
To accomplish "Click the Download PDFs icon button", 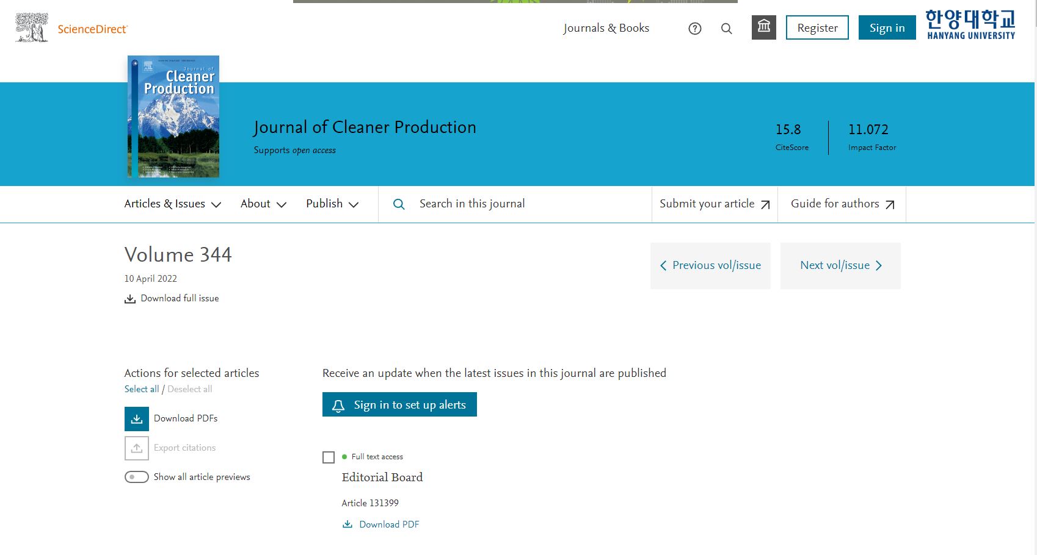I will click(x=137, y=419).
